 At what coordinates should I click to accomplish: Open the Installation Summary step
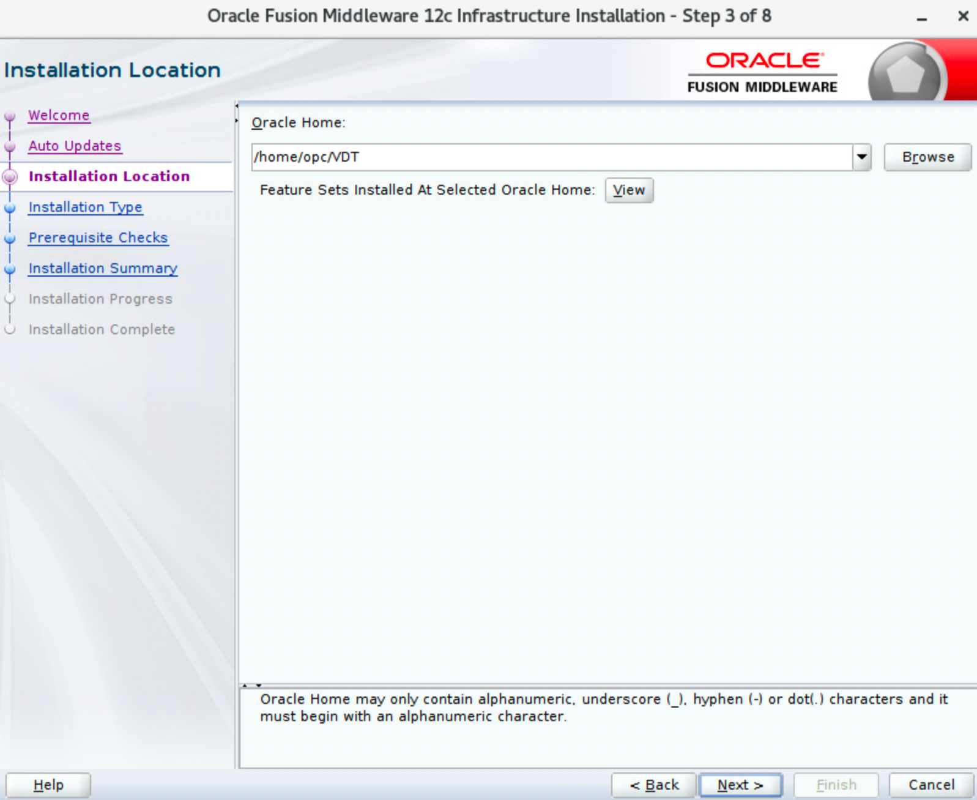[103, 269]
